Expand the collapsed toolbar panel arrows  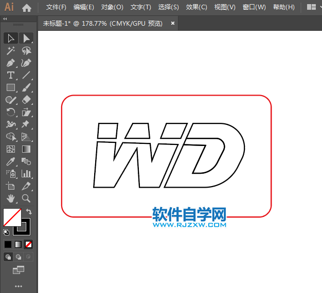tap(5, 19)
